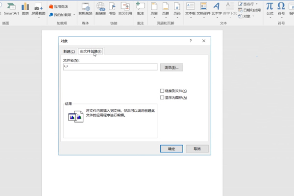Insert date and time (日期和时间)
The image size is (294, 196).
click(x=249, y=10)
